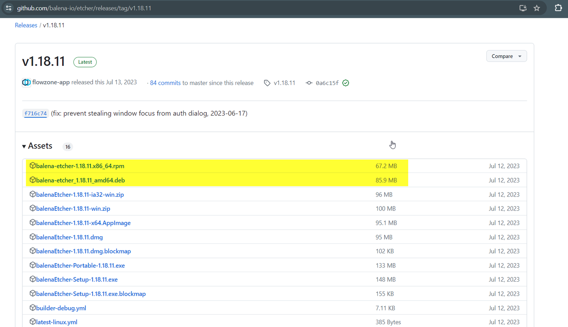
Task: Collapse the Assets section triangle
Action: (24, 146)
